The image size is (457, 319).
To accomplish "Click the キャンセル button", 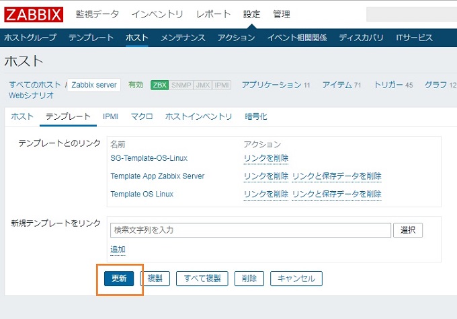I will click(296, 279).
